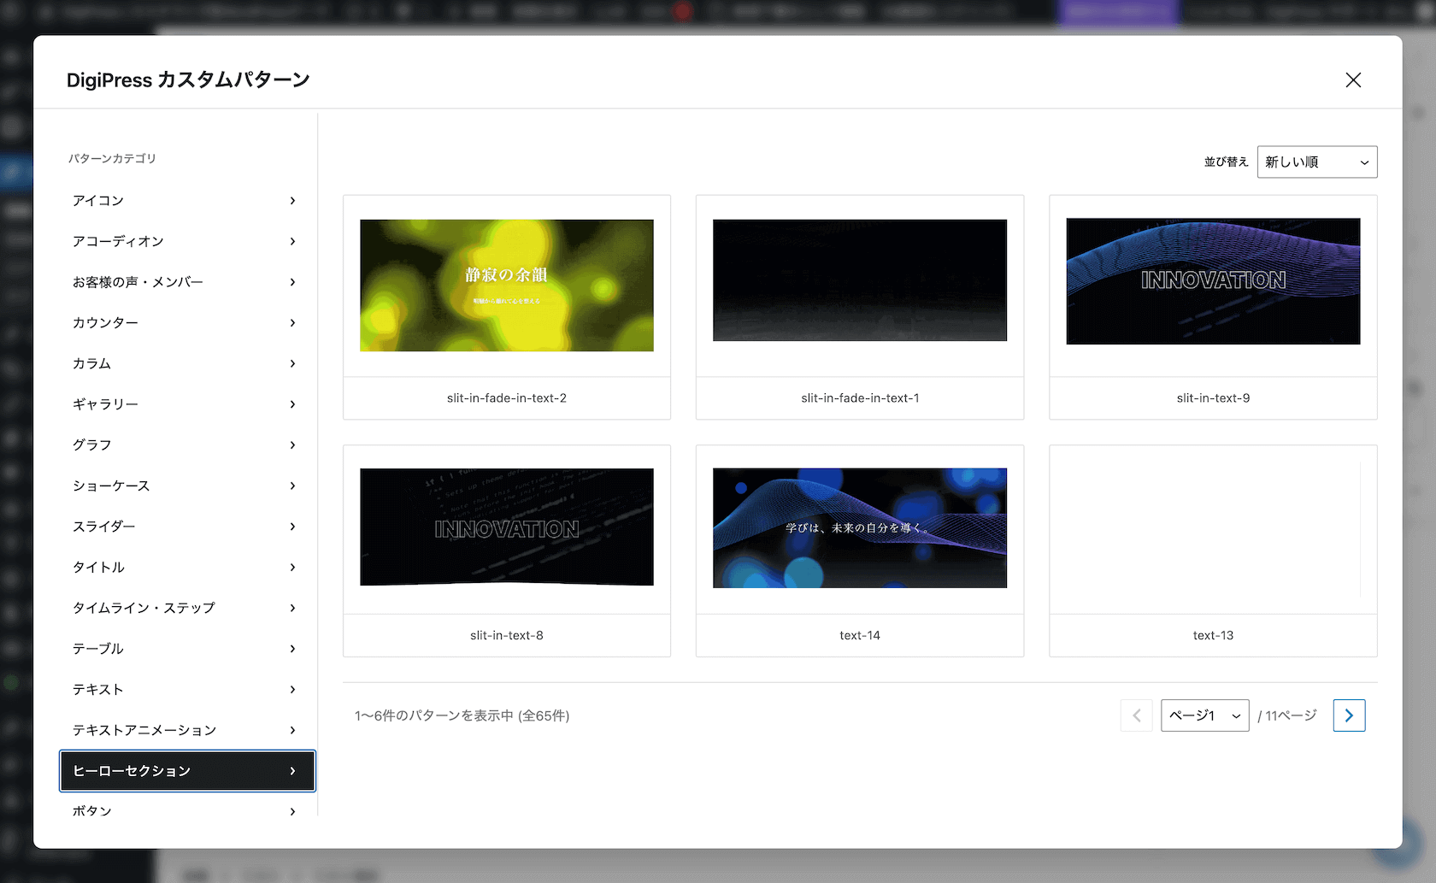Click the arrow icon next to ギャラリー
The image size is (1436, 883).
tap(292, 404)
